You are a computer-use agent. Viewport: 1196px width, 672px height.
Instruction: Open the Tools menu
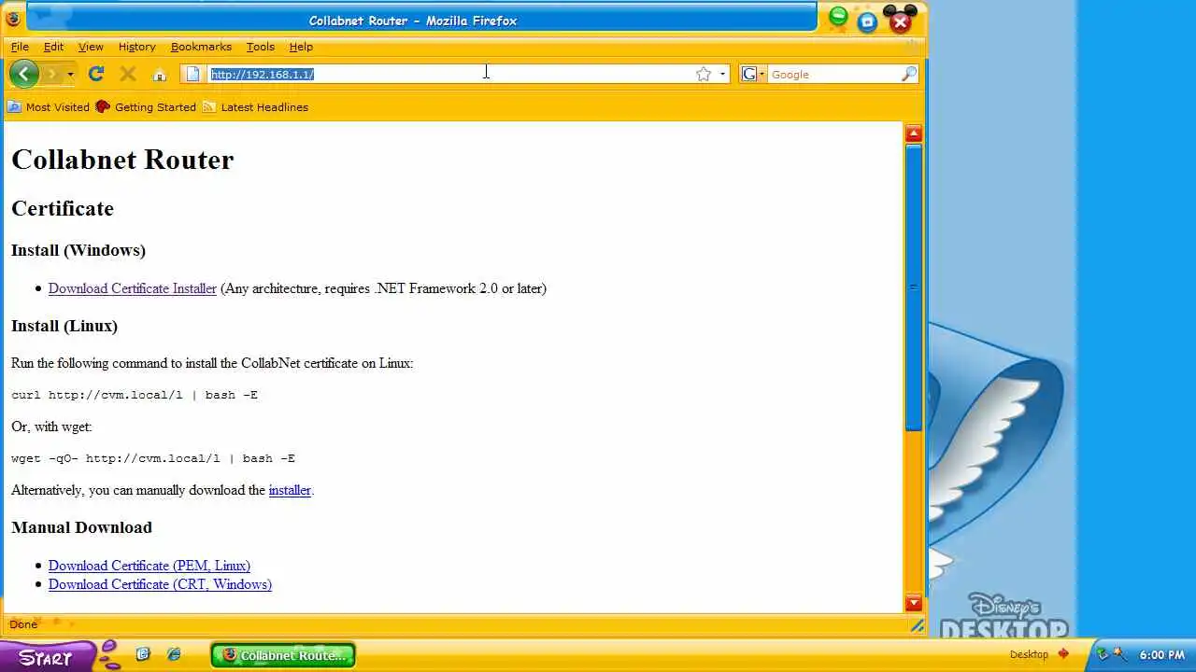click(x=261, y=47)
